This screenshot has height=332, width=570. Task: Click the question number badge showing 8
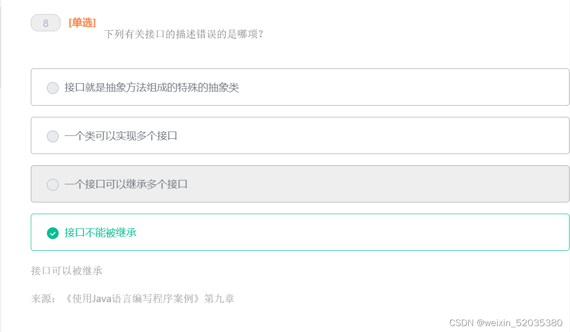click(x=45, y=22)
